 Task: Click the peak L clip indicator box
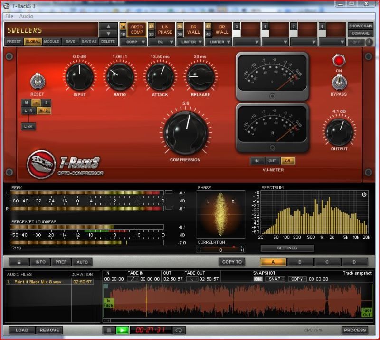point(169,192)
